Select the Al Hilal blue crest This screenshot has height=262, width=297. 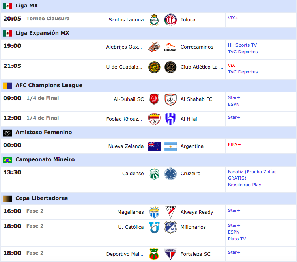[170, 119]
